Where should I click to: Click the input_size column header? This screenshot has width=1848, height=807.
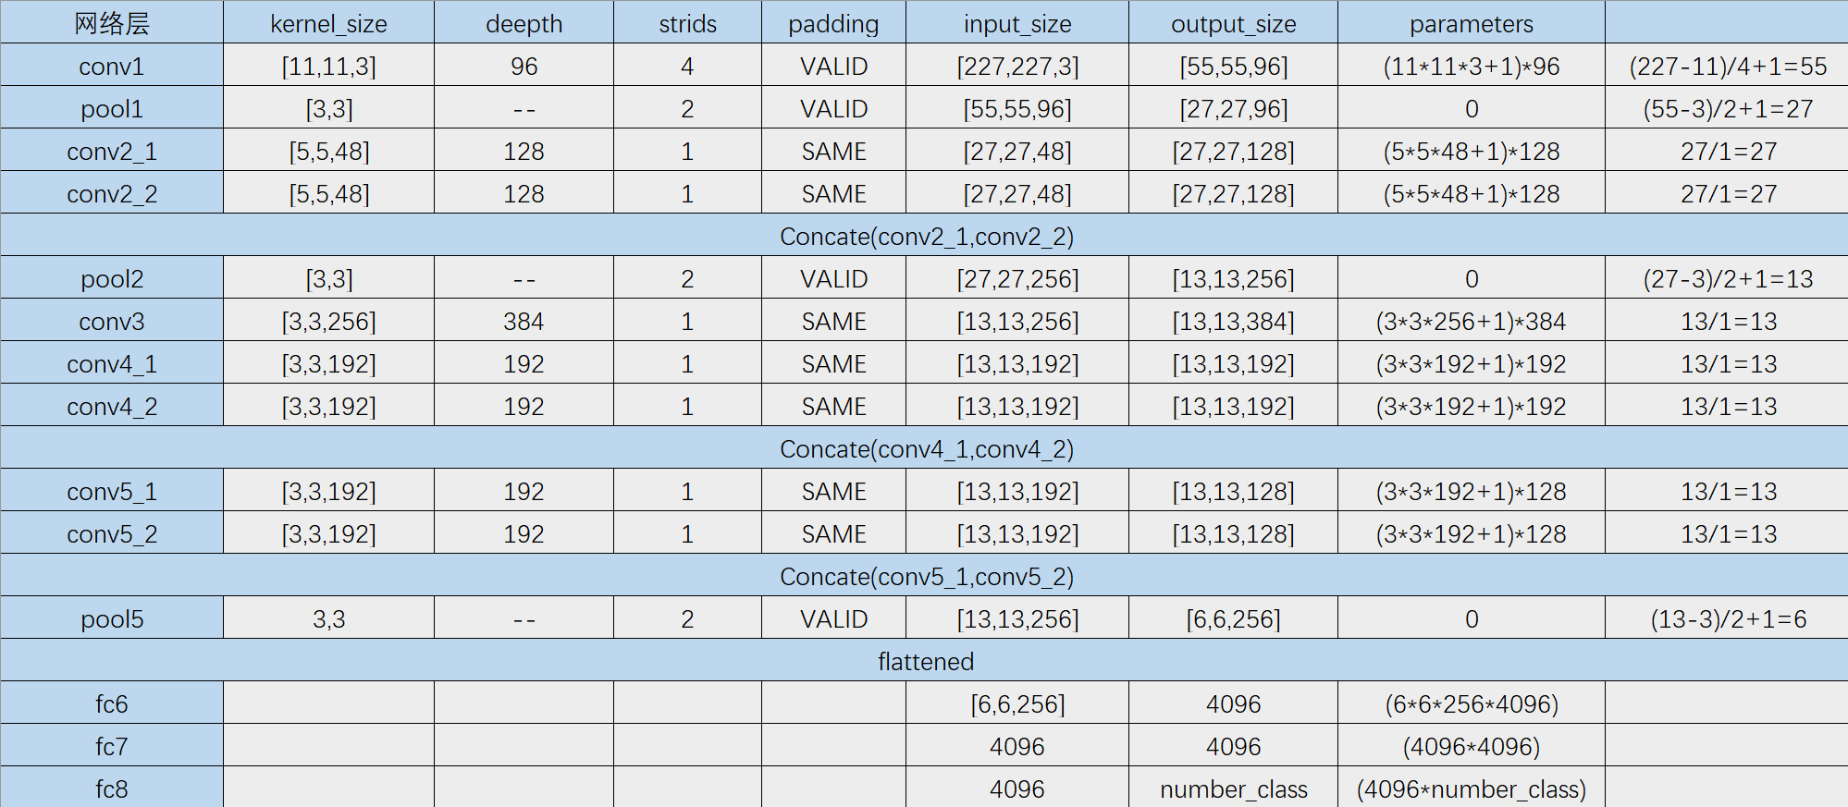1017,22
